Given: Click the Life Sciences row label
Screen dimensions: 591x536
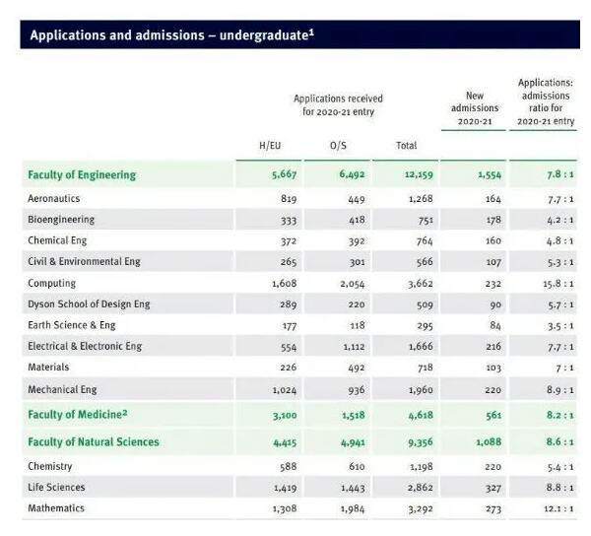Looking at the screenshot, I should (x=56, y=487).
